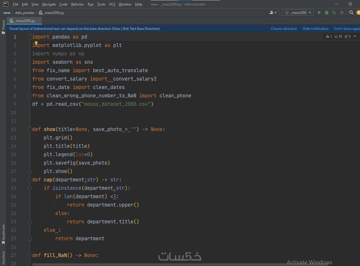Click department.upper() on line 21
Screen dimensions: 360x266
(113, 205)
